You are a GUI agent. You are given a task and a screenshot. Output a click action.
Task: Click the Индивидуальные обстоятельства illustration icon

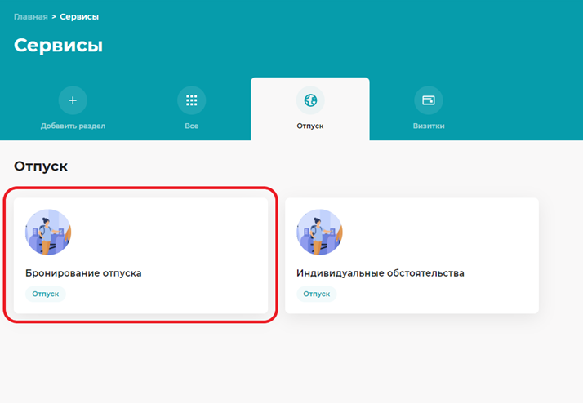[319, 232]
